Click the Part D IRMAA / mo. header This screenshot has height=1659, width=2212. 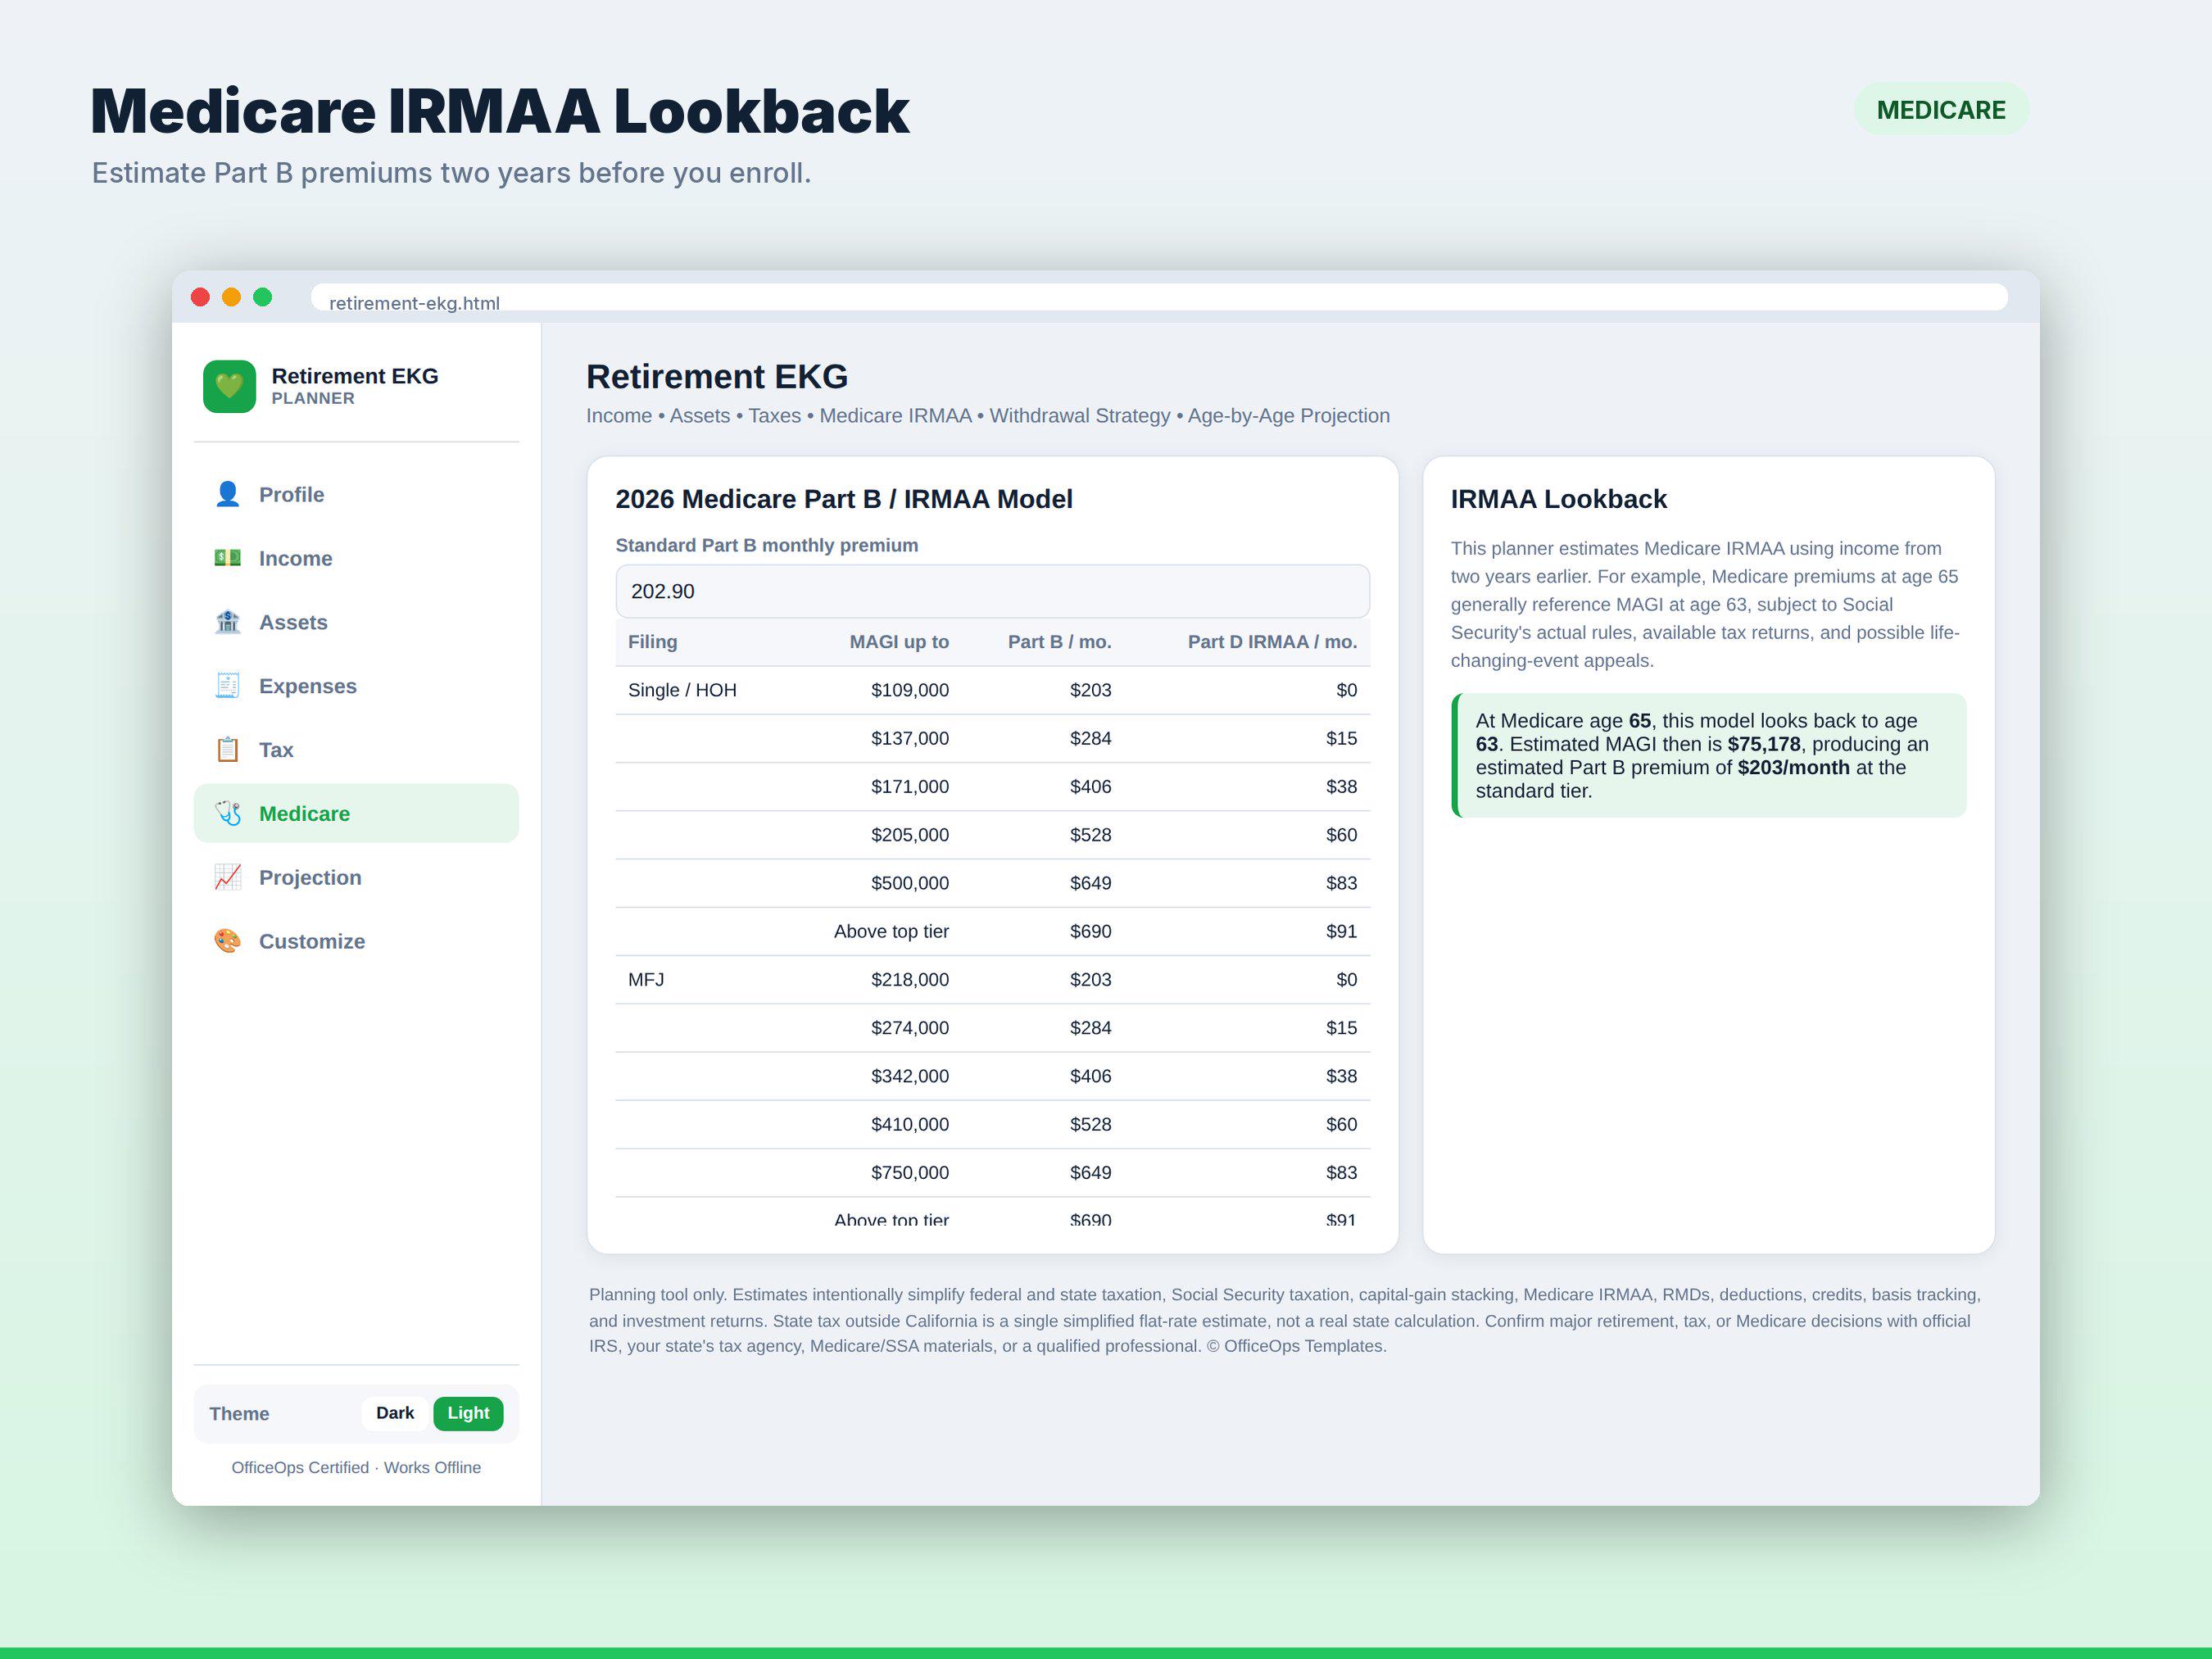1272,642
